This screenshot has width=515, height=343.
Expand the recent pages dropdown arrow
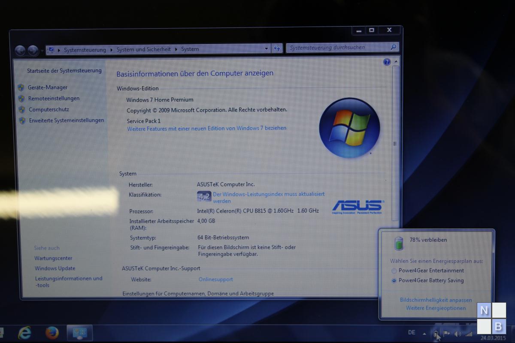(42, 51)
